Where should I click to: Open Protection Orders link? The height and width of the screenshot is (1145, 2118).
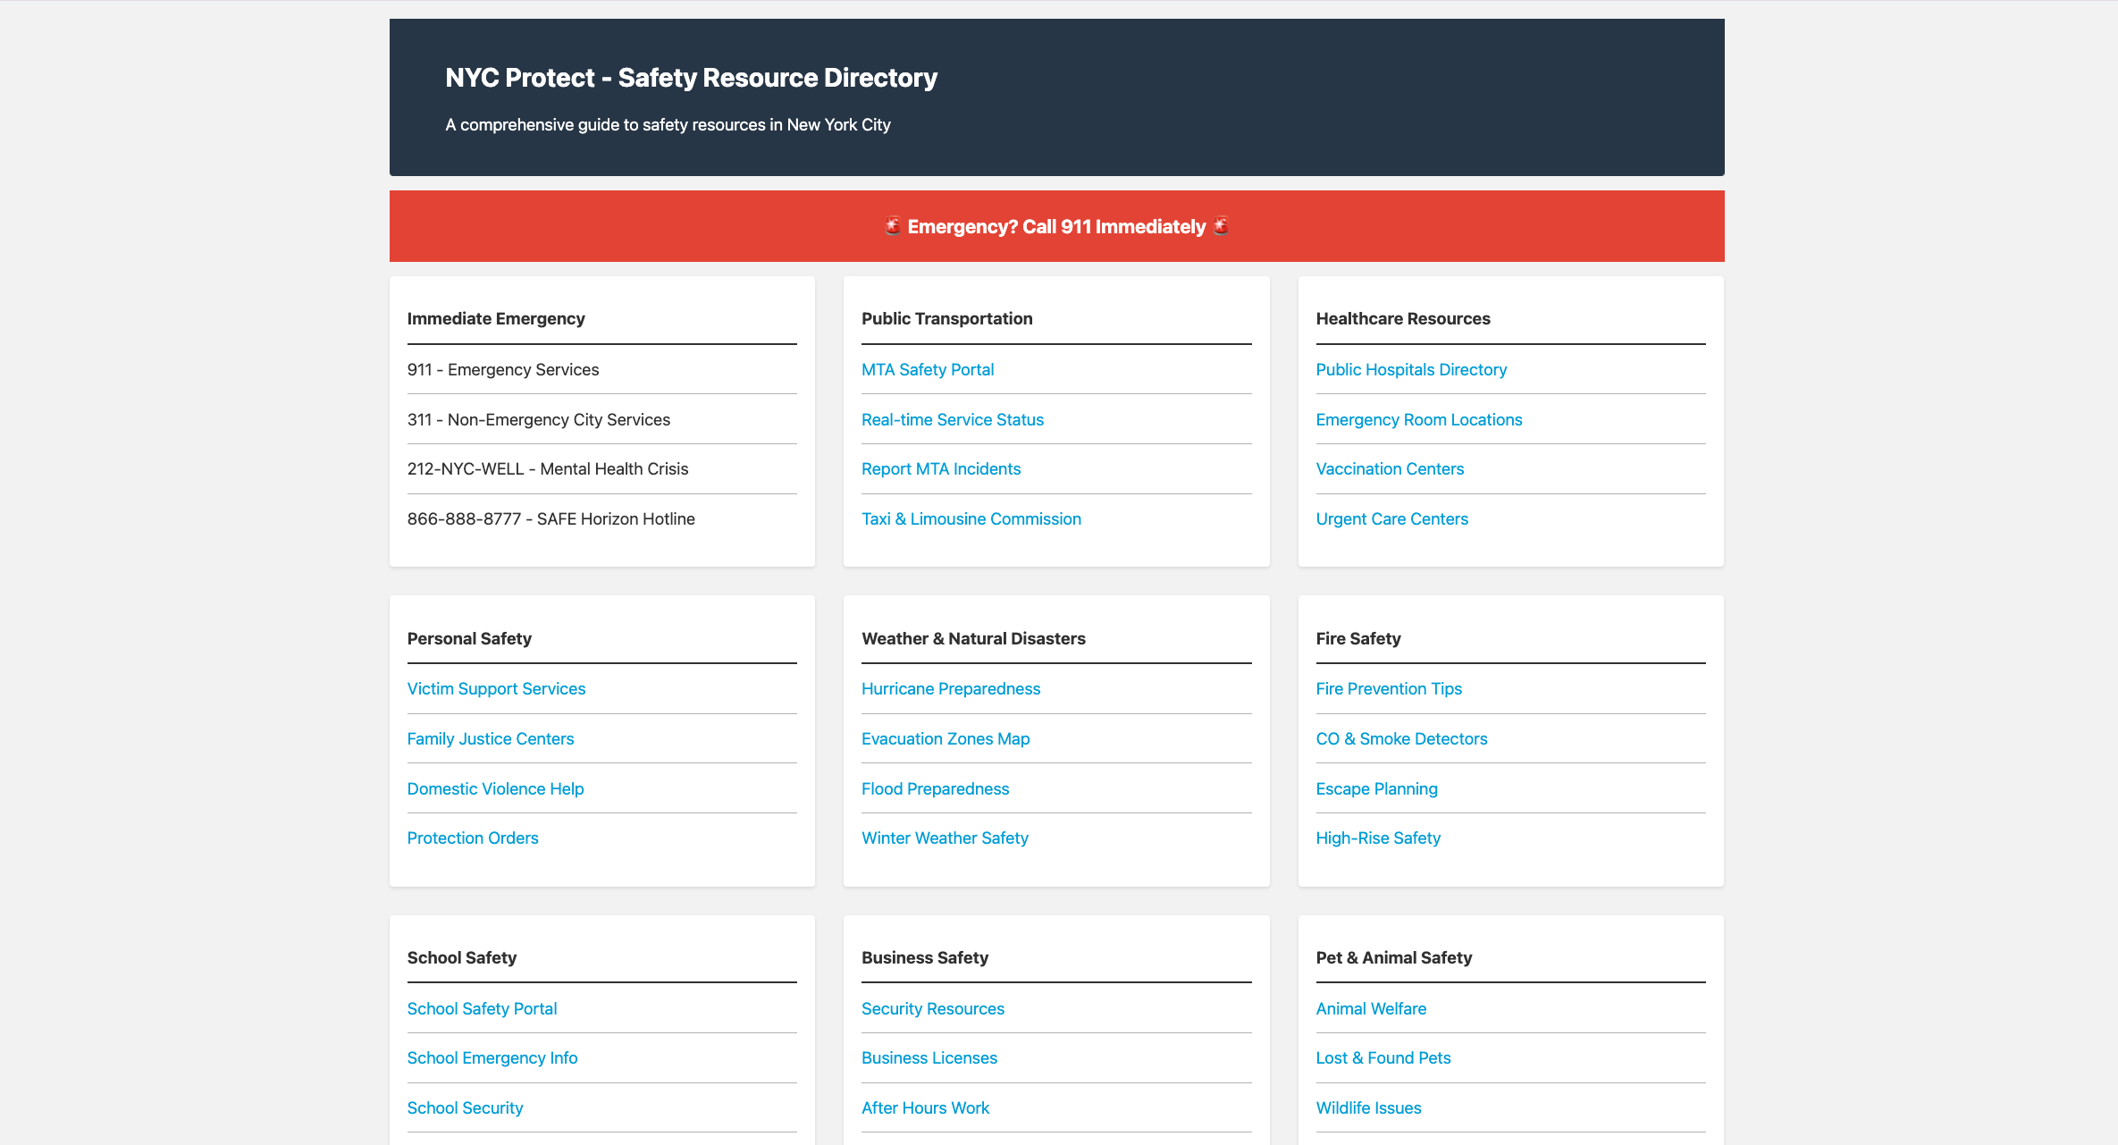coord(472,838)
